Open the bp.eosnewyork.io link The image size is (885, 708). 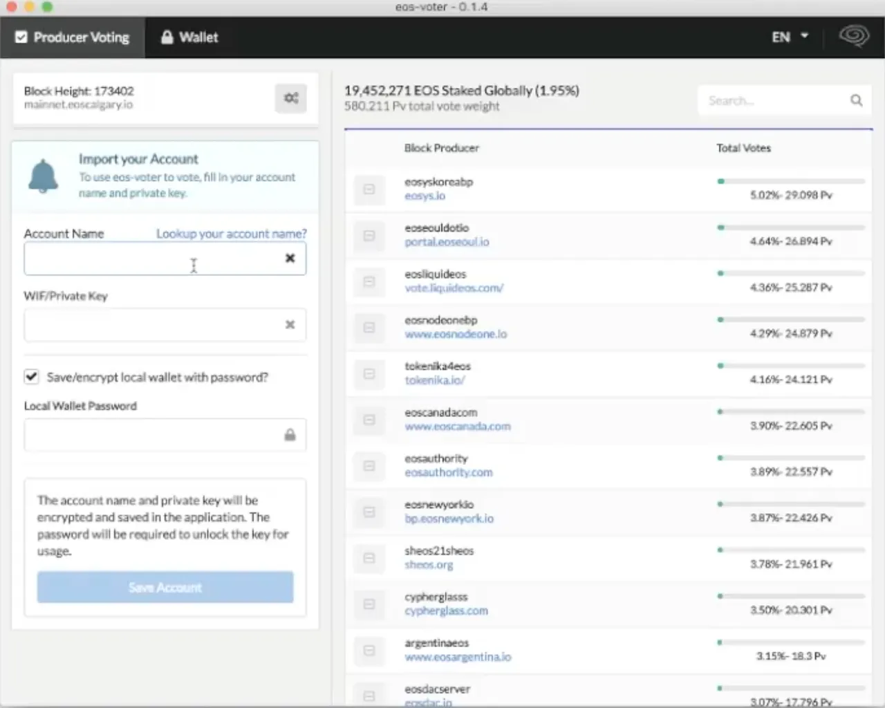tap(449, 519)
